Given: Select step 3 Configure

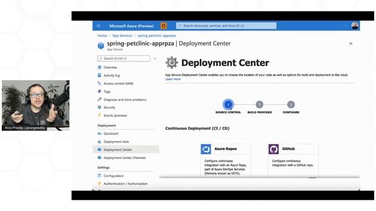Looking at the screenshot, I should 291,104.
